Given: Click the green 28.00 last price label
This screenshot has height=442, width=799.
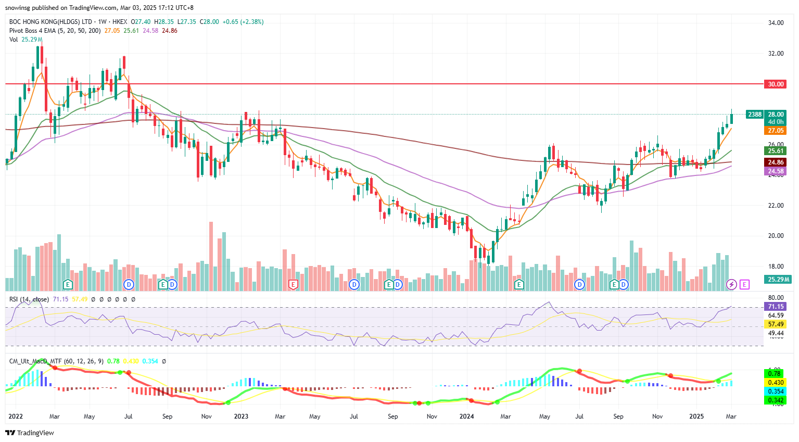Looking at the screenshot, I should click(776, 115).
